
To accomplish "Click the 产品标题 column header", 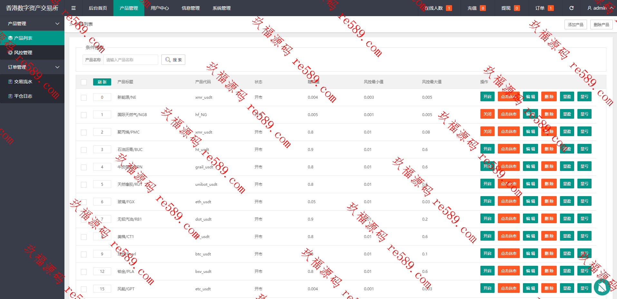I will [125, 82].
